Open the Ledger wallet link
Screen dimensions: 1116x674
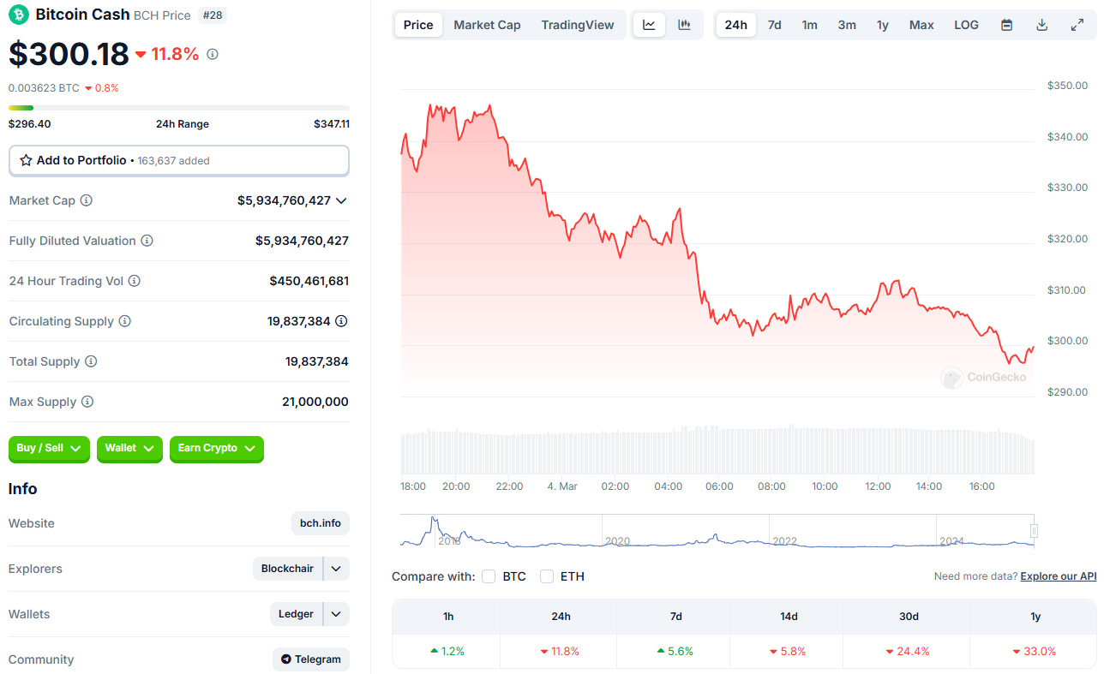pyautogui.click(x=297, y=614)
